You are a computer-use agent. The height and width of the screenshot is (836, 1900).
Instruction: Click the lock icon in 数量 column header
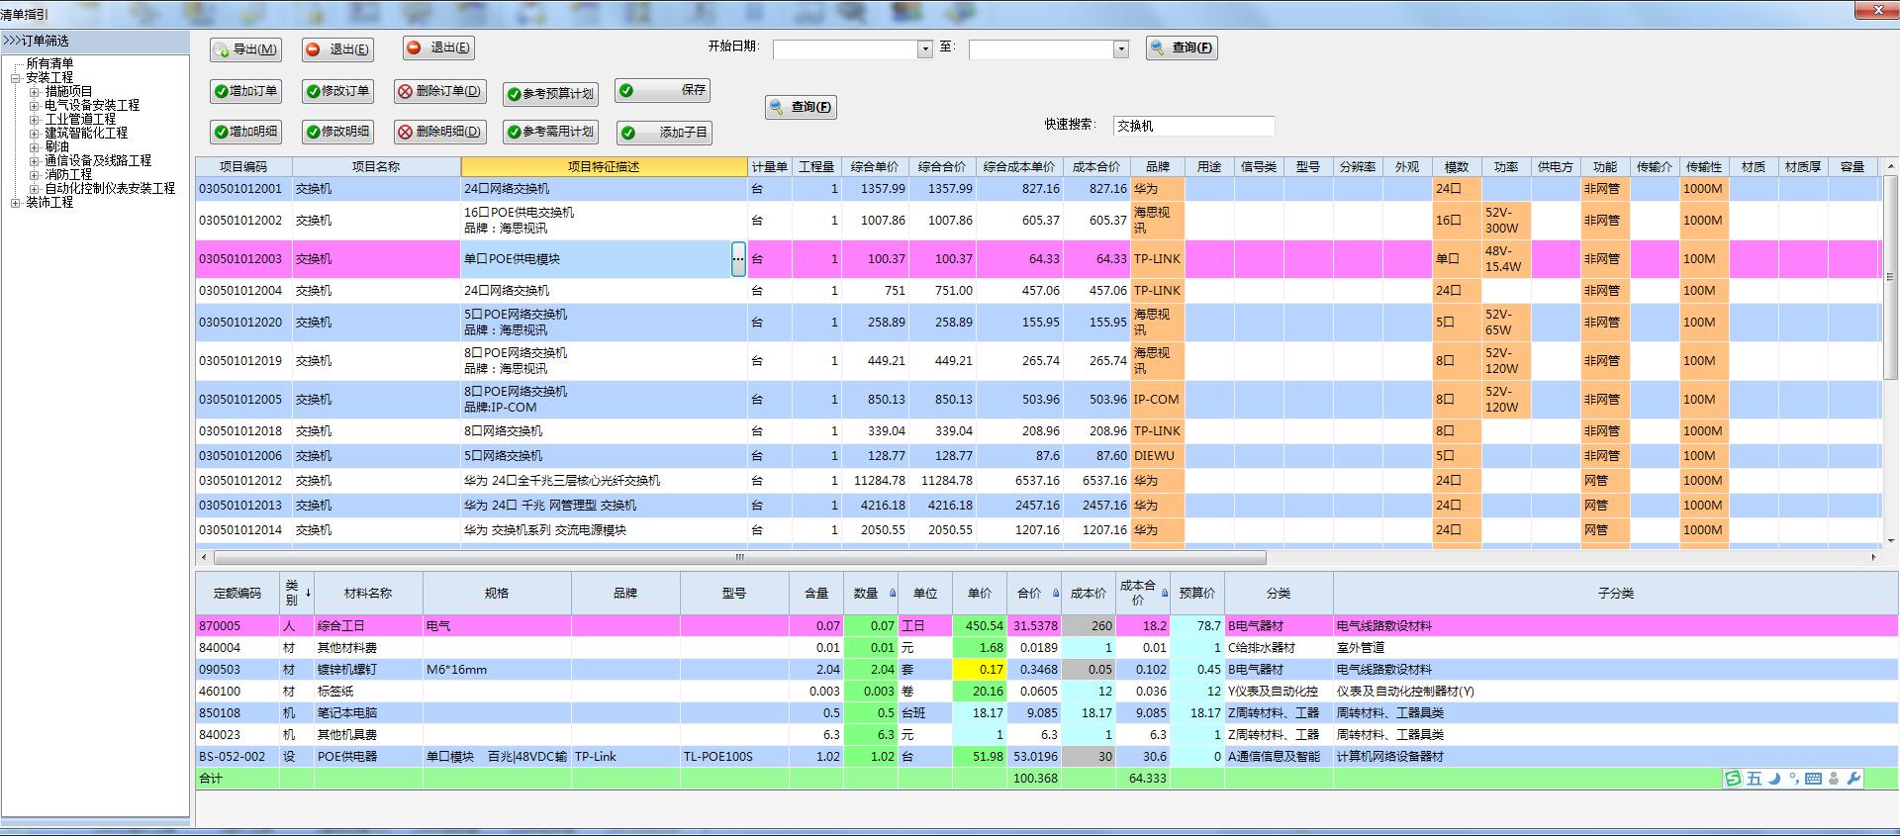pos(892,594)
